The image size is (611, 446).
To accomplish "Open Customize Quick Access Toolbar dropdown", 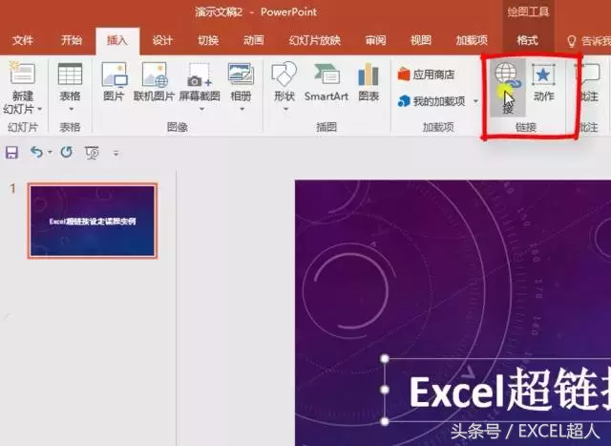I will [116, 153].
